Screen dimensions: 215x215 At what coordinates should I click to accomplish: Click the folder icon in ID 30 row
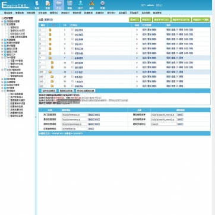[x=52, y=81]
